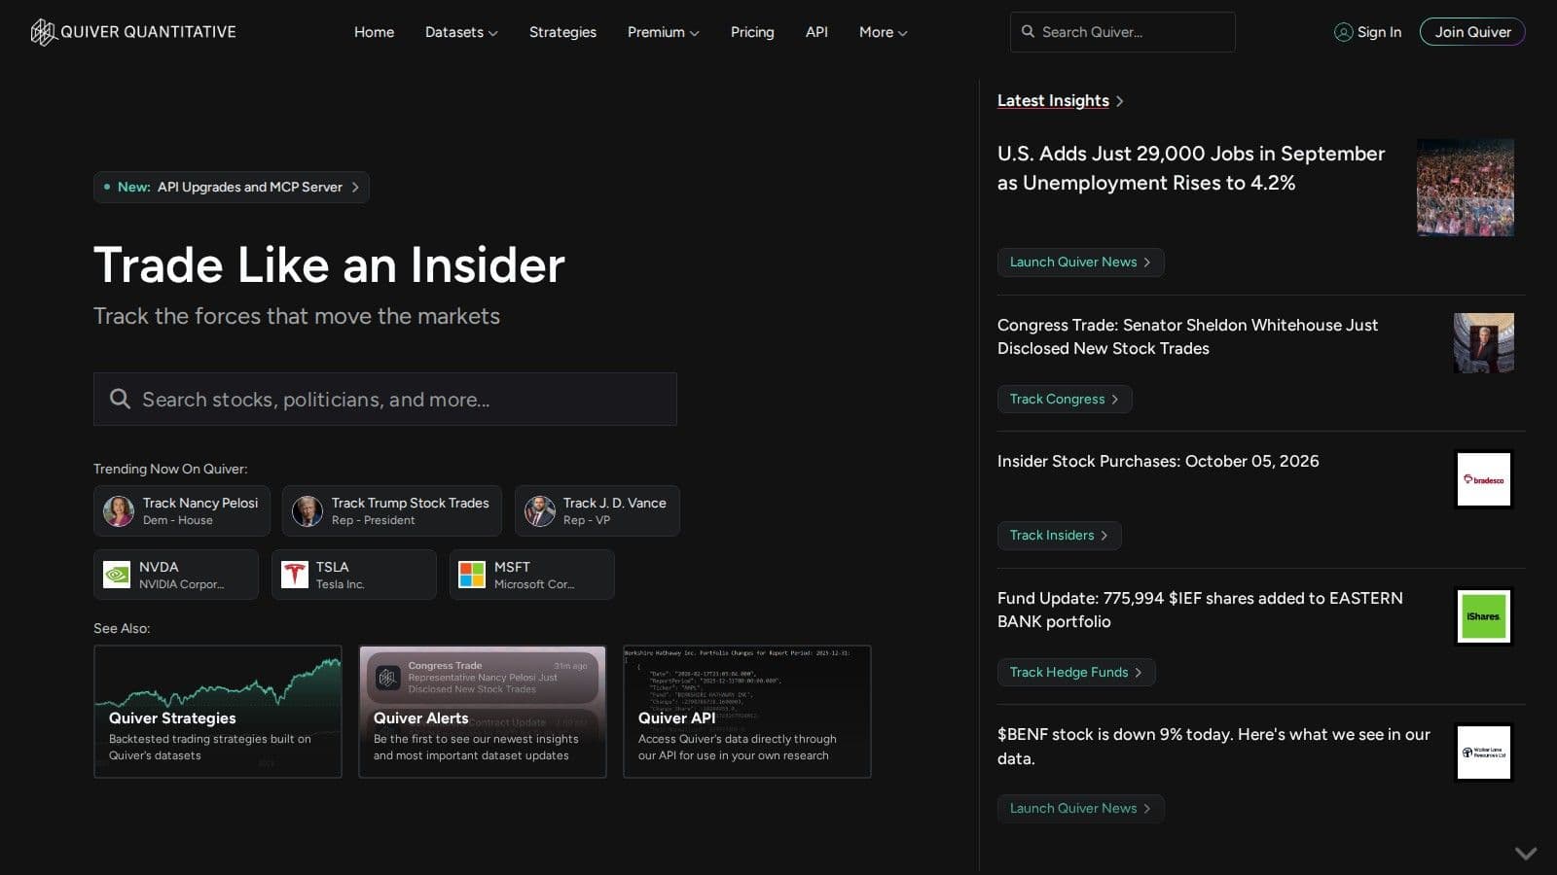1557x875 pixels.
Task: Open the Quiver Strategies card
Action: point(218,712)
